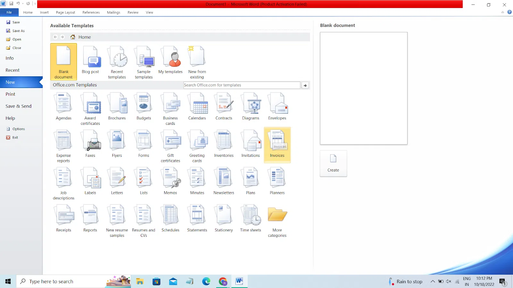The width and height of the screenshot is (513, 288).
Task: Select New from existing
Action: click(197, 62)
